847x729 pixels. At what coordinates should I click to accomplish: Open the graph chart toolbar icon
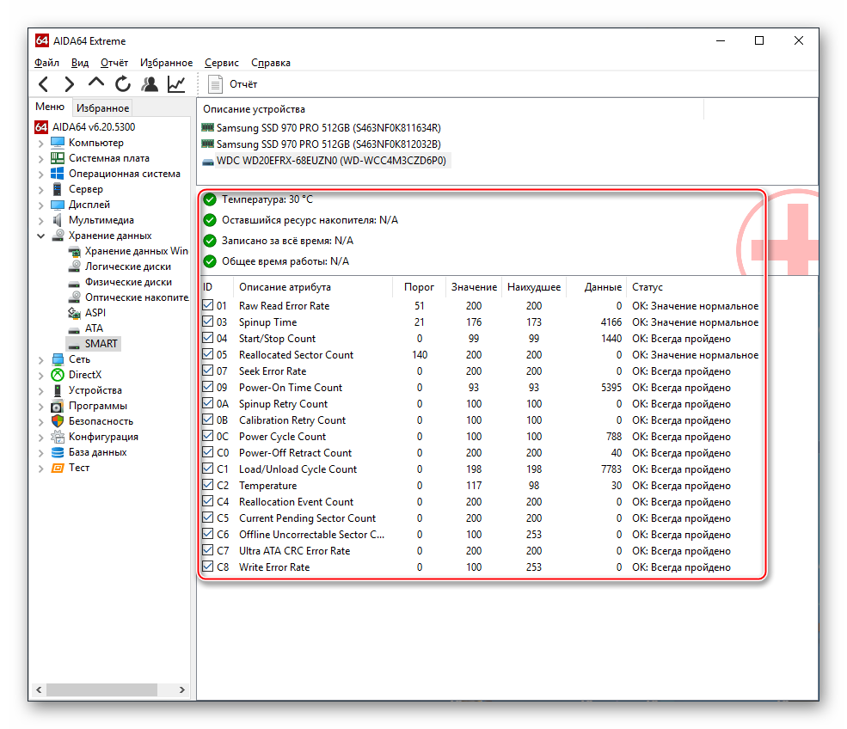pyautogui.click(x=176, y=84)
